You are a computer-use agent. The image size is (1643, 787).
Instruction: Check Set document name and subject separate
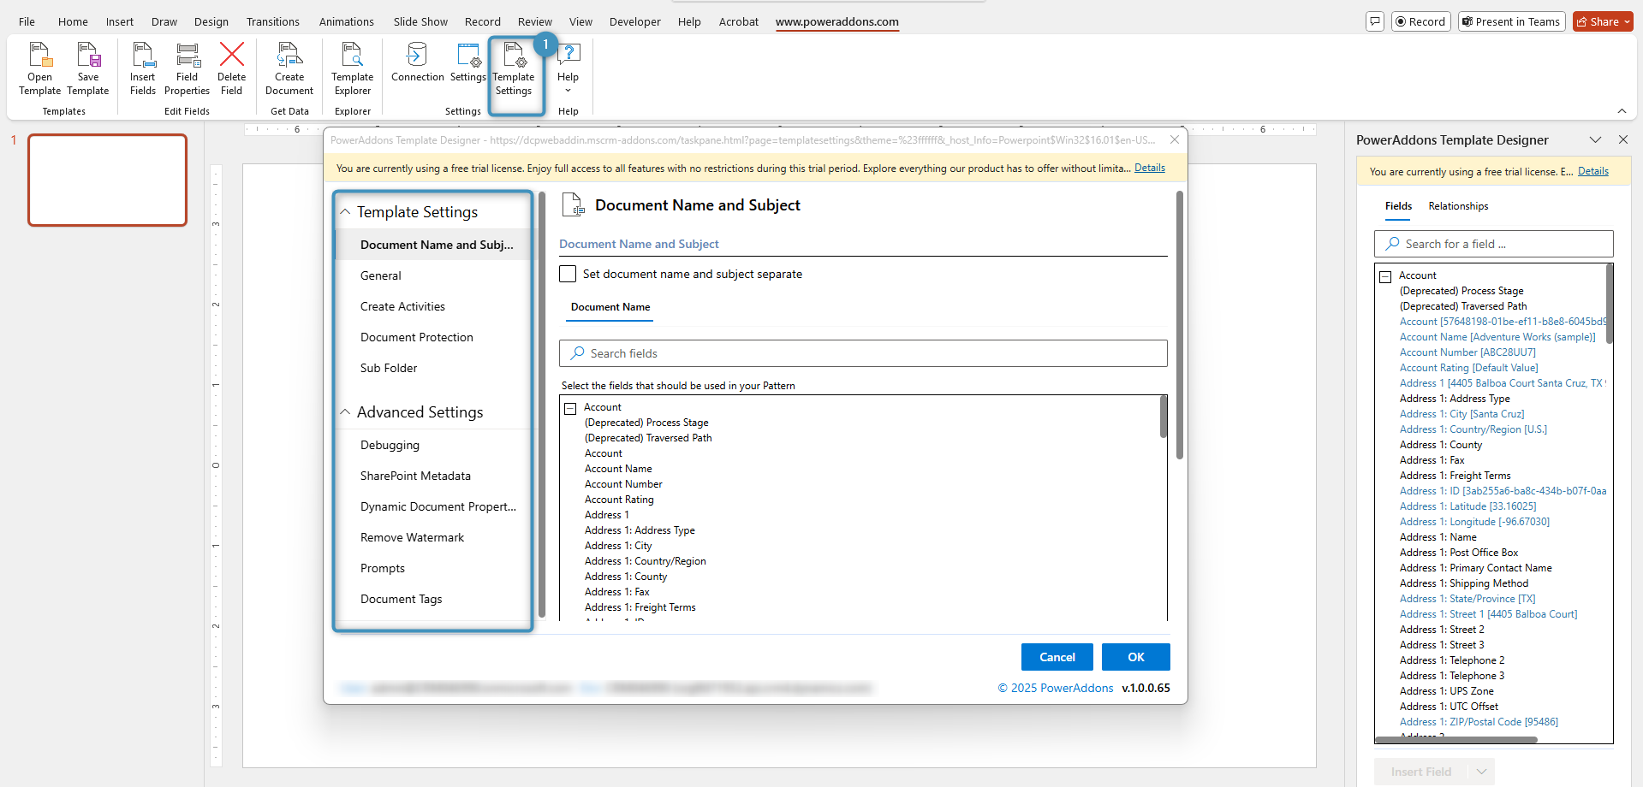(568, 274)
